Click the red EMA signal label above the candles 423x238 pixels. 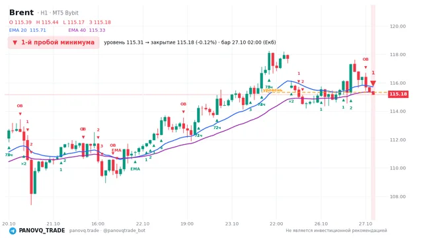116,150
